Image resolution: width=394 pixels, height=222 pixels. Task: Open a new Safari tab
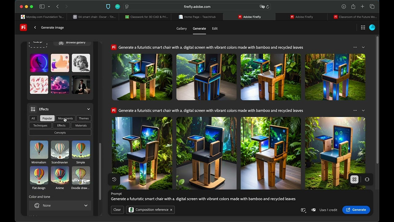pyautogui.click(x=363, y=6)
